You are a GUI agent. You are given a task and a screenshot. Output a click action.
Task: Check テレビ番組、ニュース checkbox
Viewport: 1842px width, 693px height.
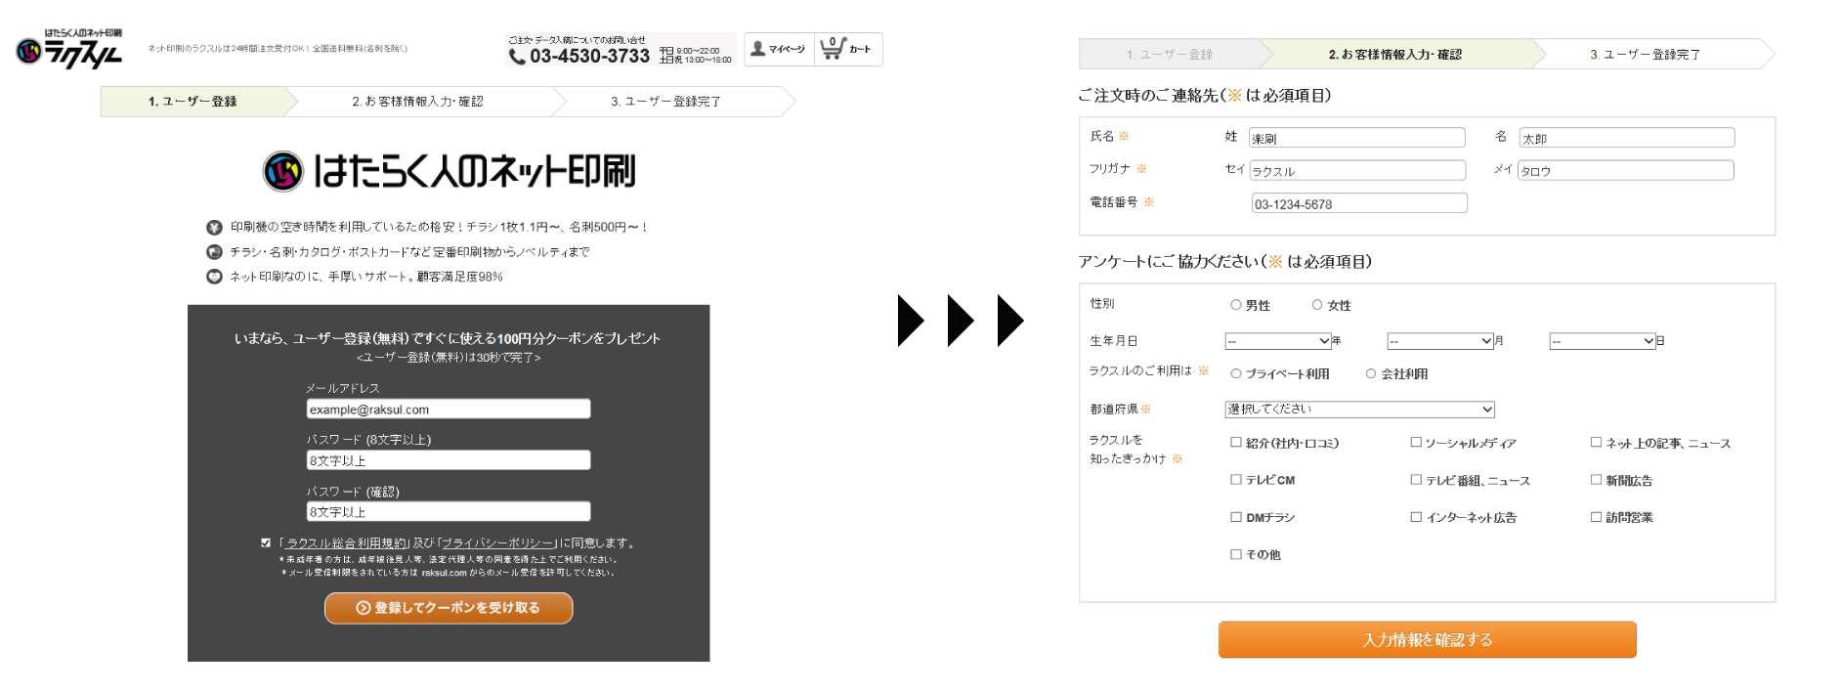coord(1416,480)
